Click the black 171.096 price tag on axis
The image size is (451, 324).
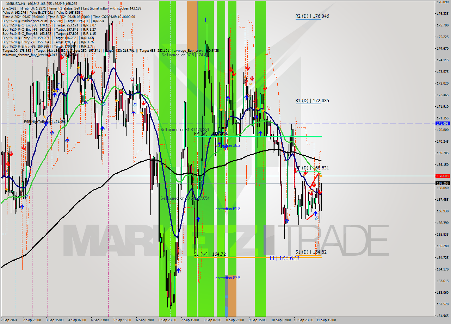click(x=443, y=124)
